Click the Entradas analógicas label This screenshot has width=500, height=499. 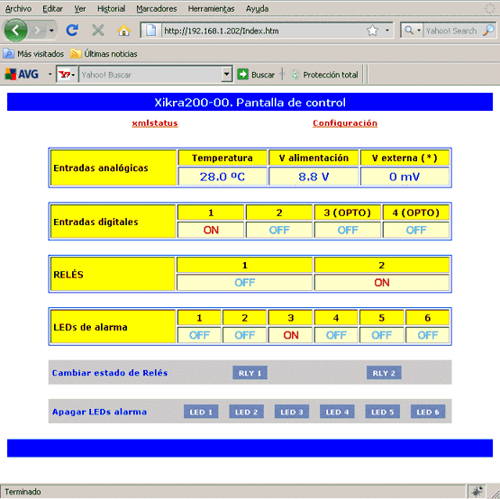click(101, 168)
